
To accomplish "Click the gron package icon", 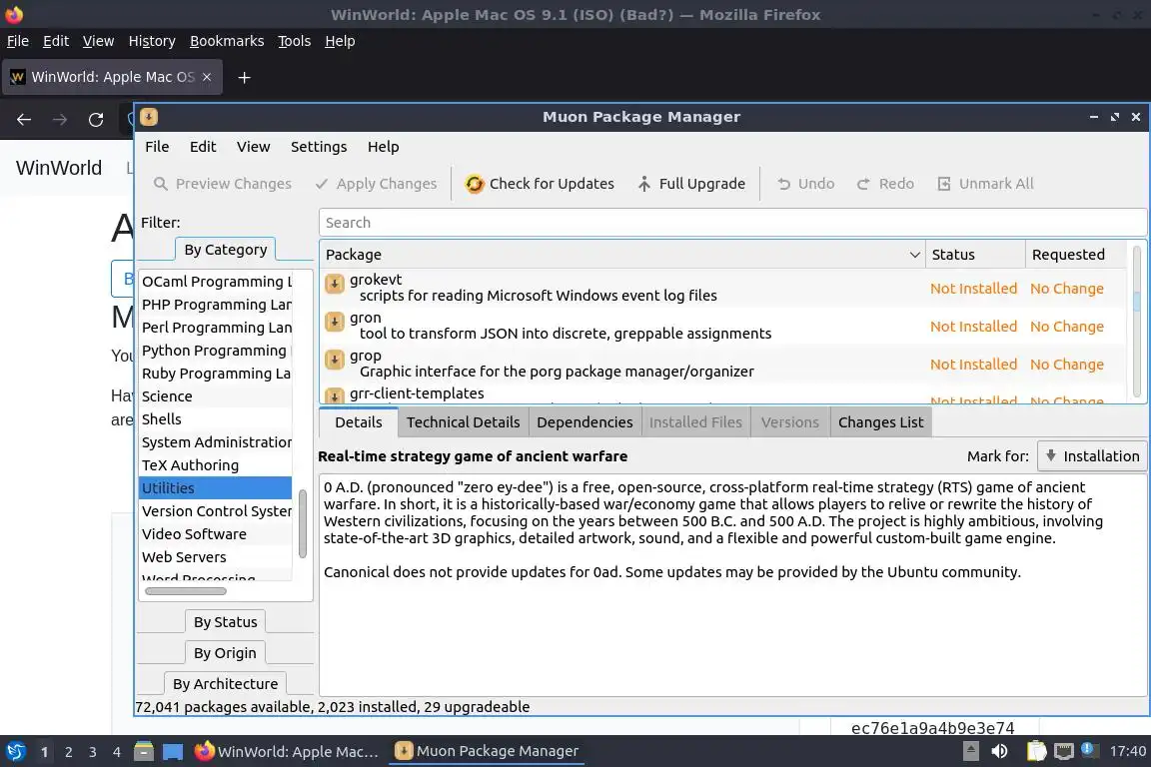I will 335,322.
